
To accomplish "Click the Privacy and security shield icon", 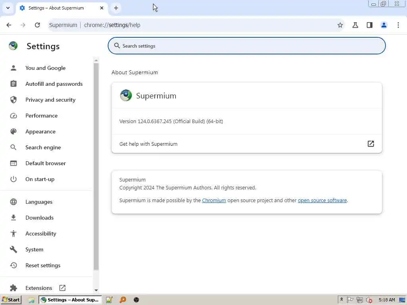I will click(14, 100).
